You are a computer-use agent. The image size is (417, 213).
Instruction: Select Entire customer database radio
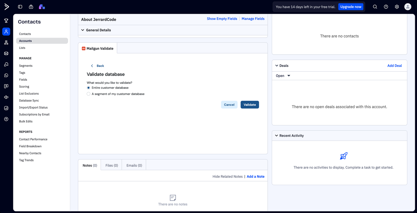point(89,88)
